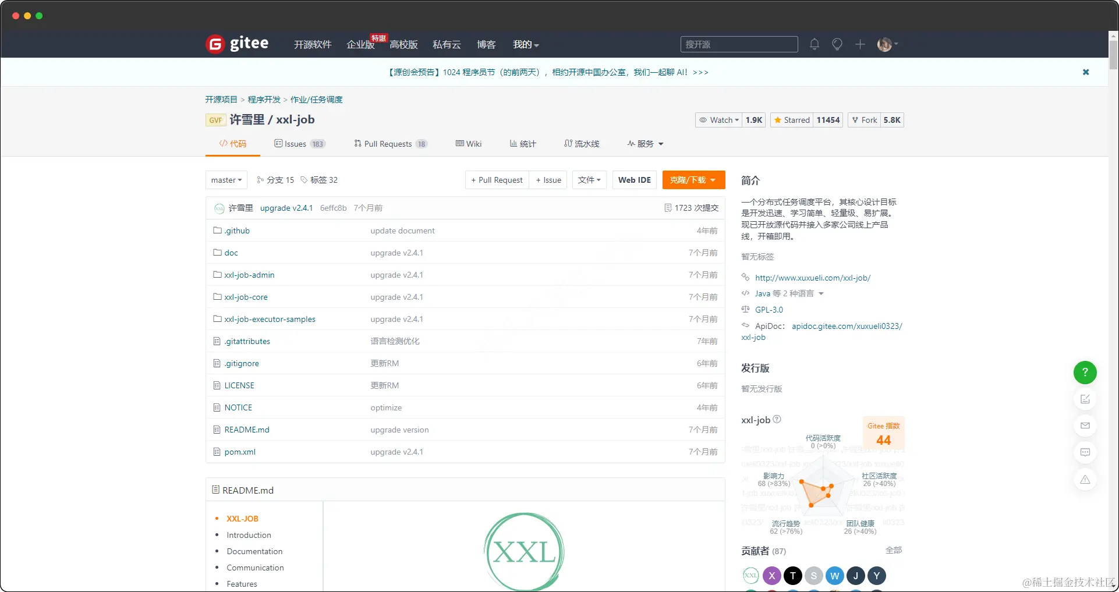Screen dimensions: 1119x592
Task: Click the floating edit feedback icon
Action: 1085,399
